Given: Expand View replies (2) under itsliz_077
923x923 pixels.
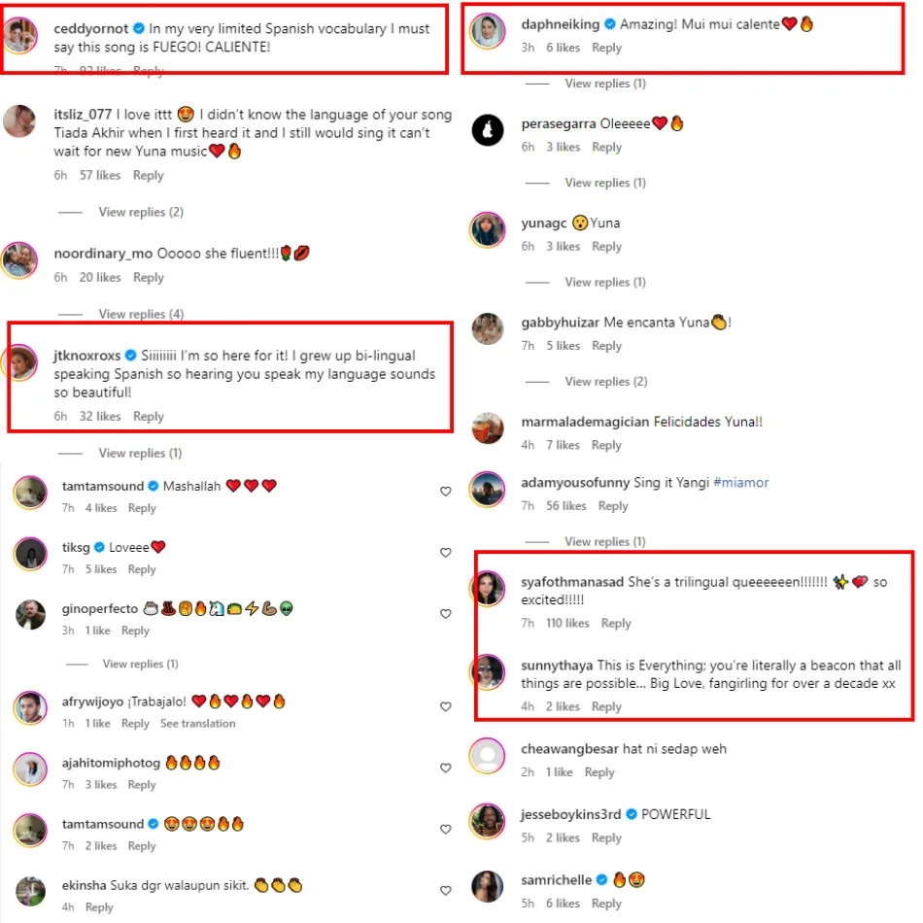Looking at the screenshot, I should pos(141,212).
